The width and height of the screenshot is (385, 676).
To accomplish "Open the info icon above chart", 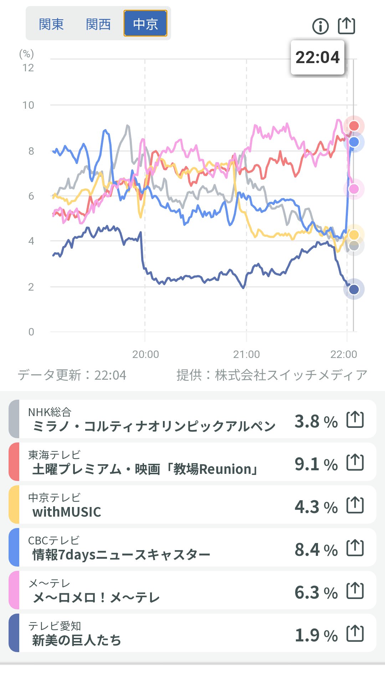I will pos(320,26).
